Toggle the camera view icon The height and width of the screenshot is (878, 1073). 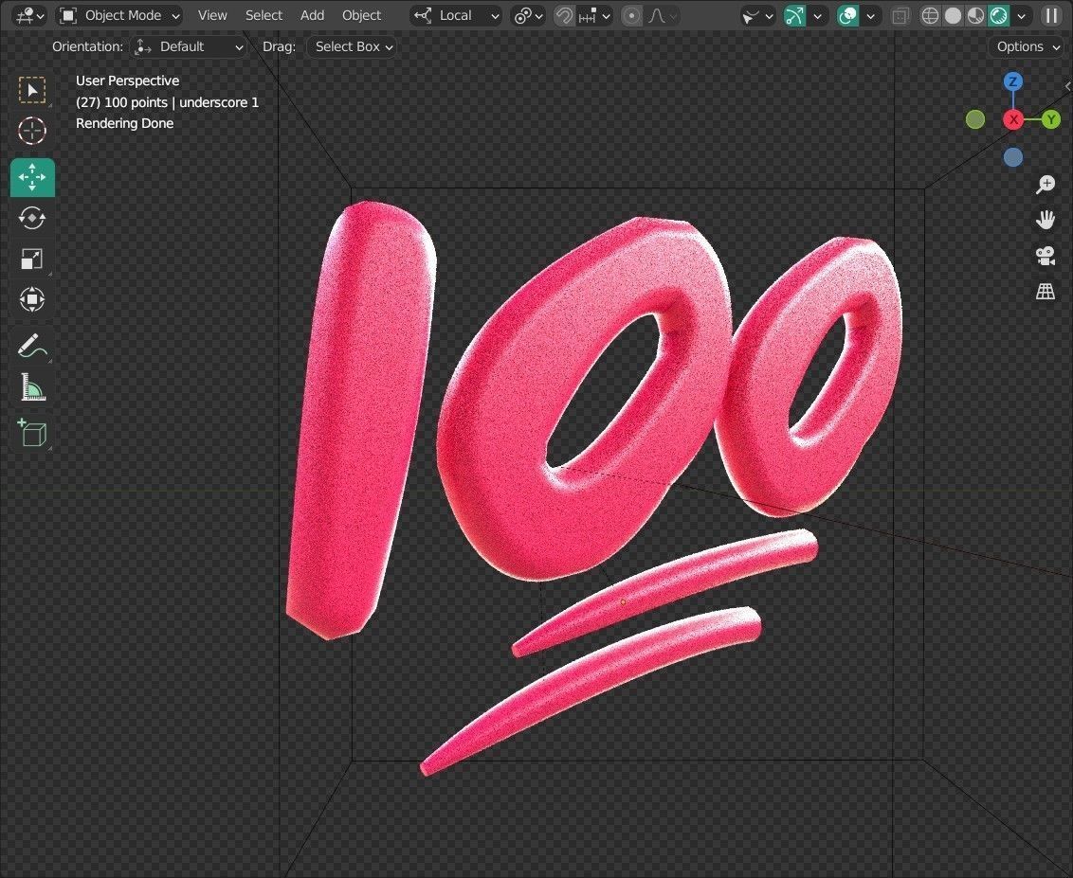1045,256
